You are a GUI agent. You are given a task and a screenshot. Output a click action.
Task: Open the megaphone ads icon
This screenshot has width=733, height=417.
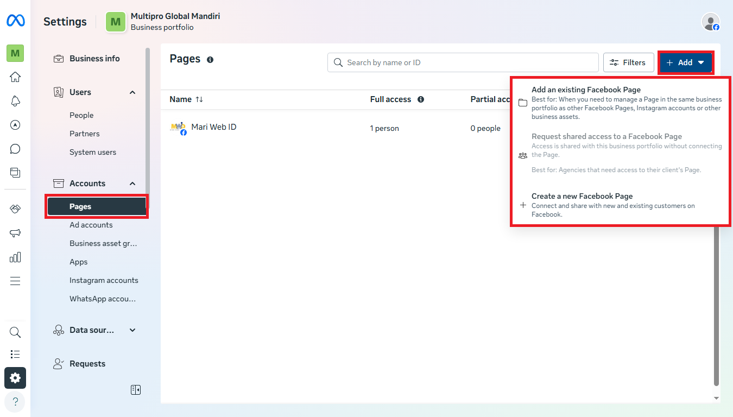15,233
